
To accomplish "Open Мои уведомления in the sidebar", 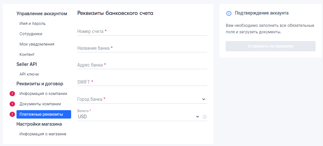I will tap(37, 44).
